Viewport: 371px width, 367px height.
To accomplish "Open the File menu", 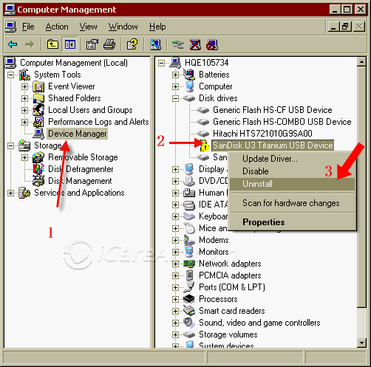I will tap(28, 27).
